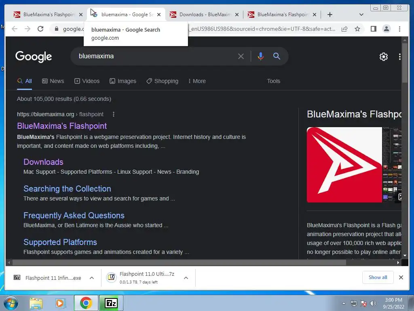
Task: Click the bluemaxima search input field
Action: pos(156,56)
